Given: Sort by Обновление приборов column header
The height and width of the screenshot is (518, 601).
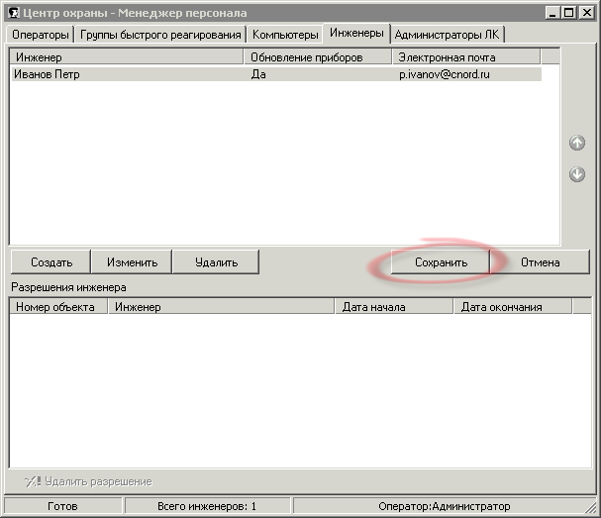Looking at the screenshot, I should click(x=318, y=57).
